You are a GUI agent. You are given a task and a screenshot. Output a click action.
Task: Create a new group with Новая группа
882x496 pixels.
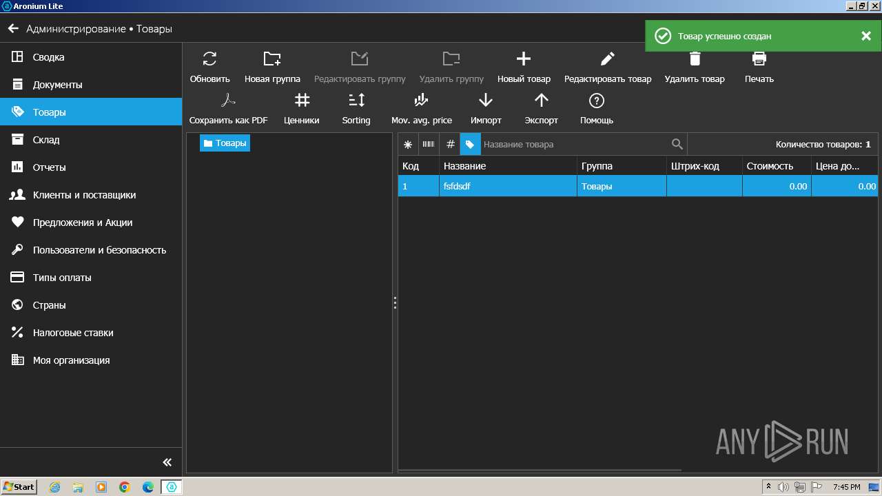(x=272, y=67)
